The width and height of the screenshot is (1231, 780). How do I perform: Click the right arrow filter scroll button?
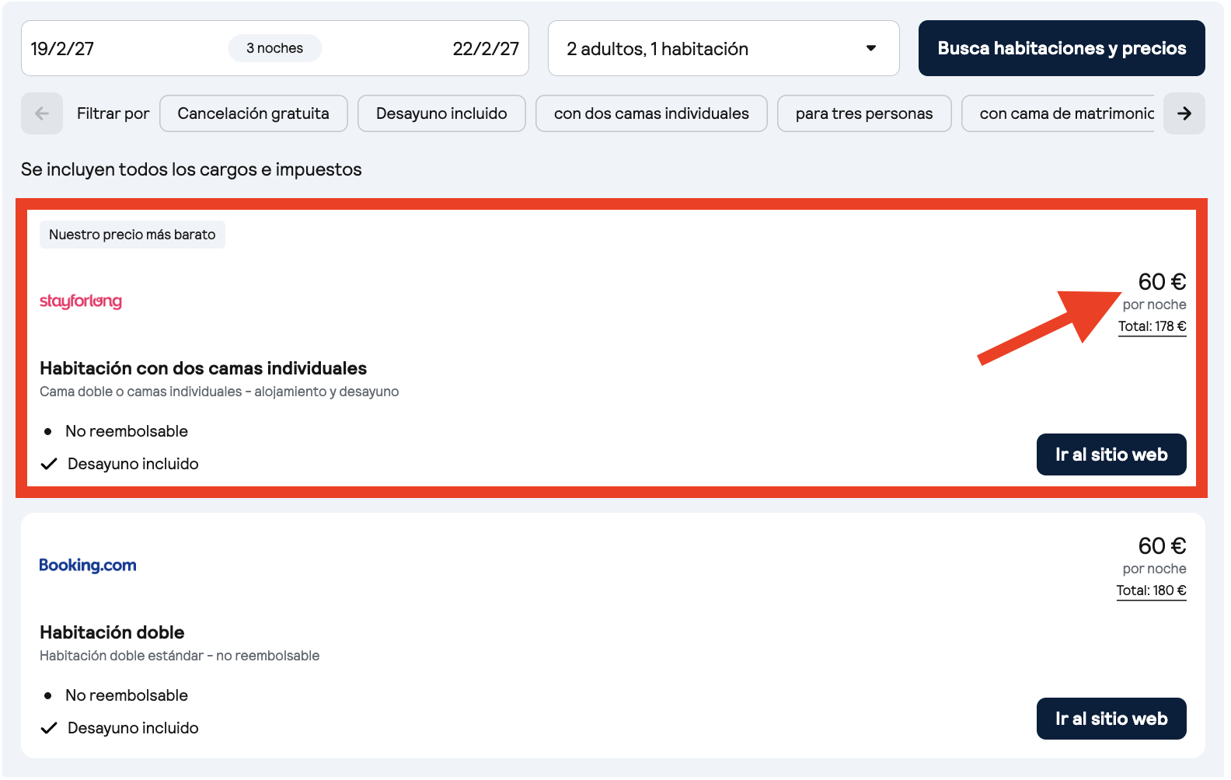point(1184,113)
